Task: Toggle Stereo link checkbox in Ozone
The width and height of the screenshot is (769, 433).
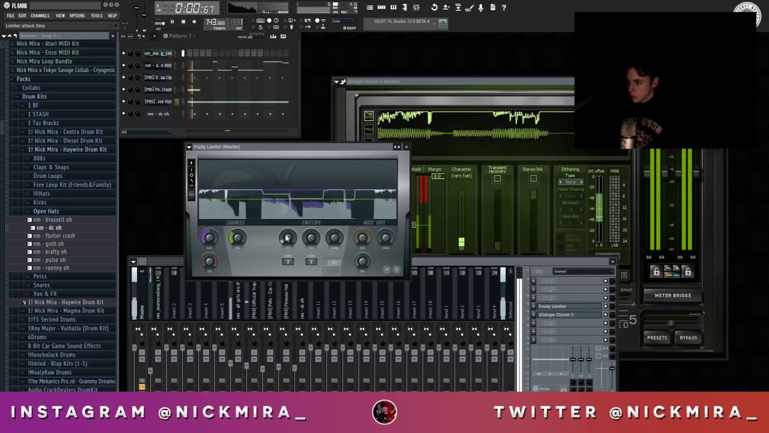Action: tap(533, 179)
